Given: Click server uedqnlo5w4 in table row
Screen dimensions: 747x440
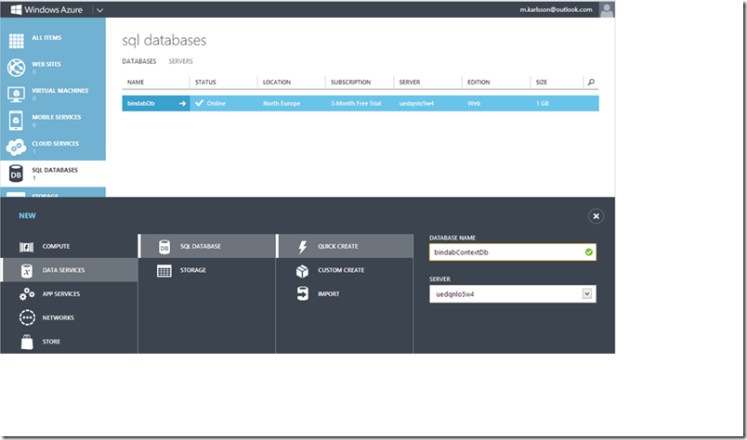Looking at the screenshot, I should coord(416,103).
